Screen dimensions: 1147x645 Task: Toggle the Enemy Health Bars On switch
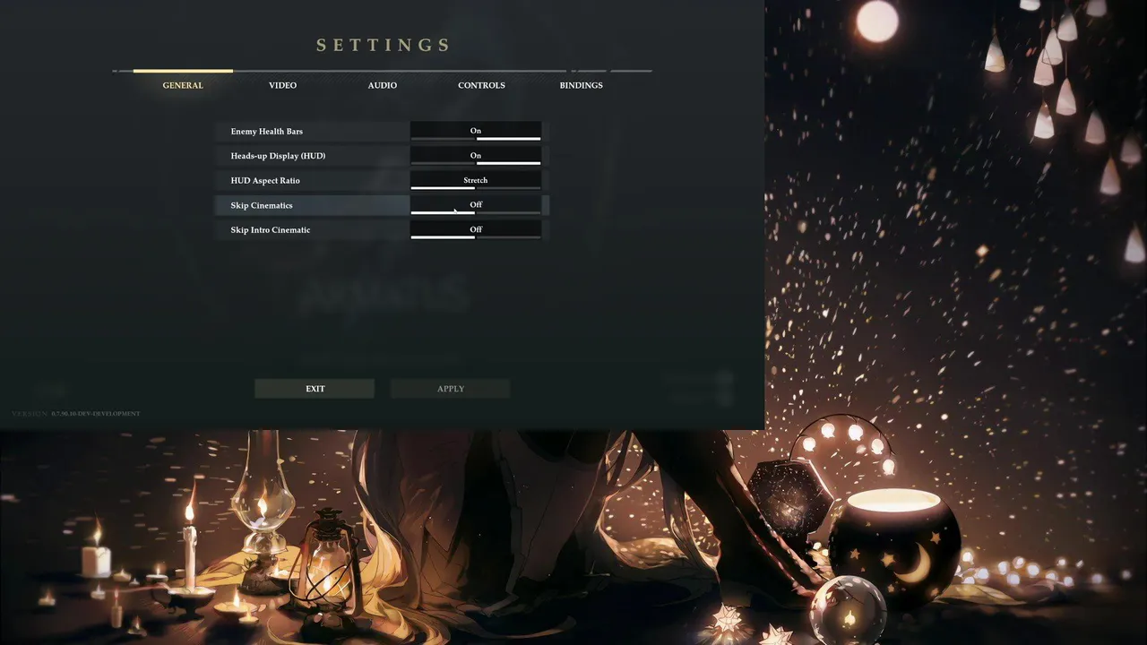pos(476,131)
